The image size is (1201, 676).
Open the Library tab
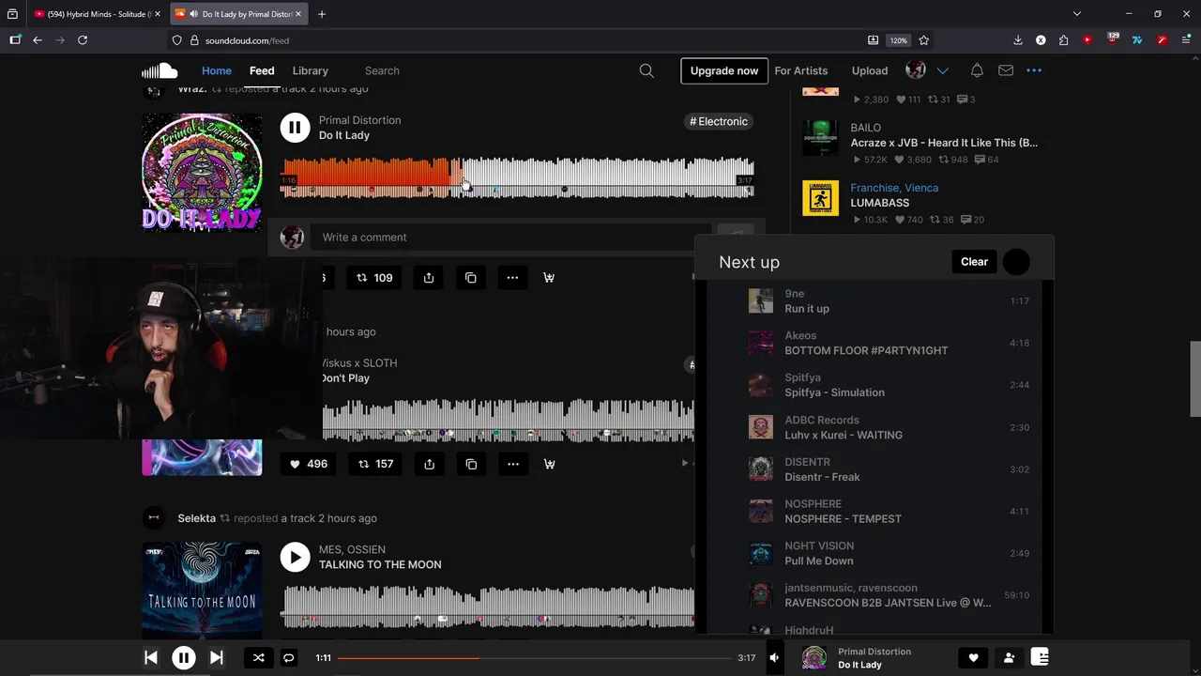pos(310,70)
